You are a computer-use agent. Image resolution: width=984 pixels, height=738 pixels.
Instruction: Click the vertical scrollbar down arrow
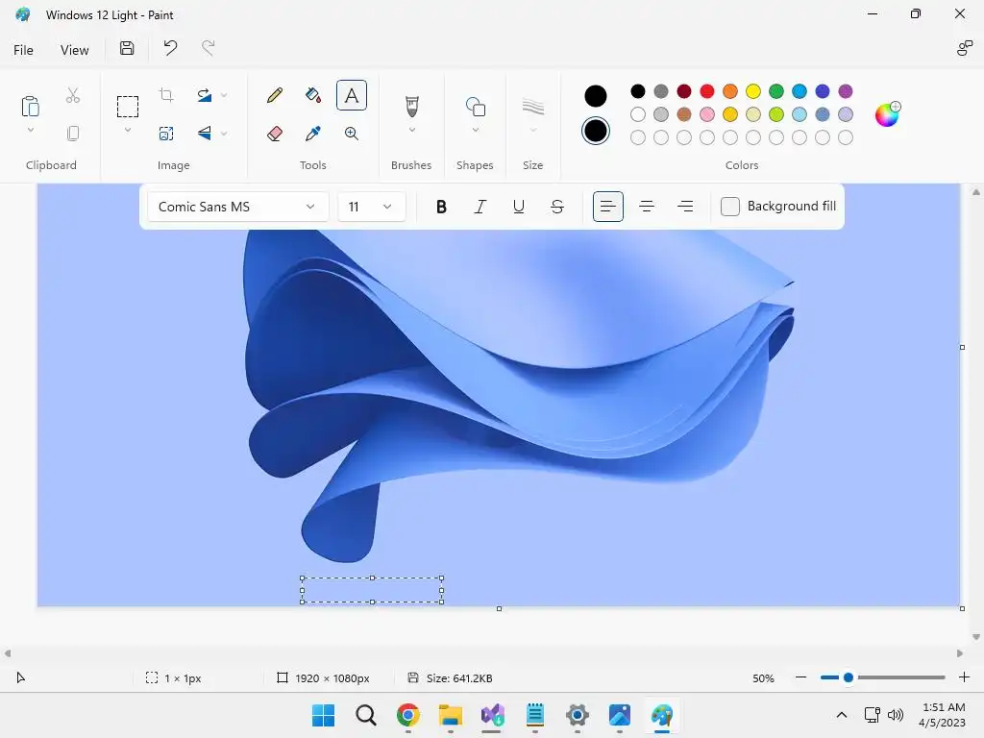976,637
